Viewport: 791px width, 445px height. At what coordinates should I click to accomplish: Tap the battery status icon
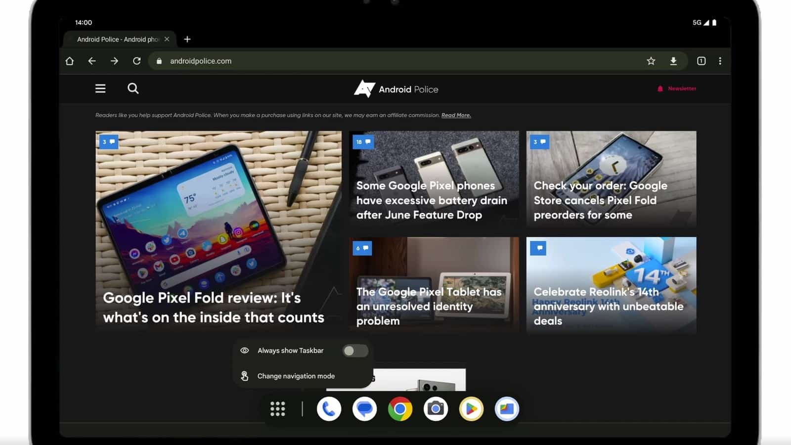coord(714,22)
